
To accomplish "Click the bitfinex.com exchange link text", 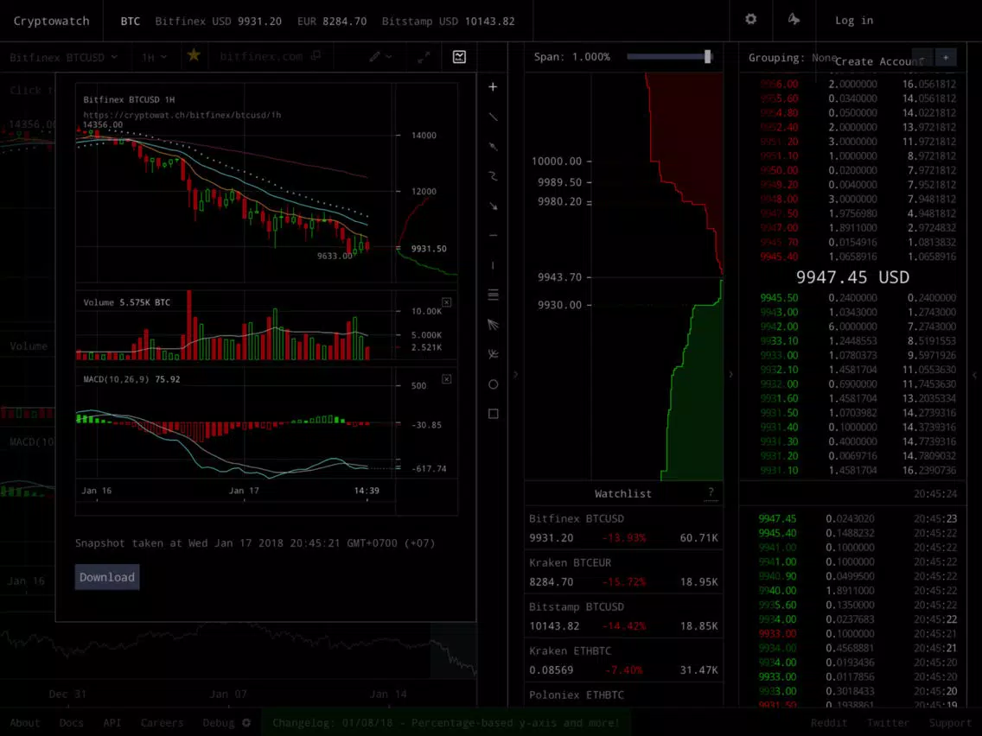I will (261, 57).
